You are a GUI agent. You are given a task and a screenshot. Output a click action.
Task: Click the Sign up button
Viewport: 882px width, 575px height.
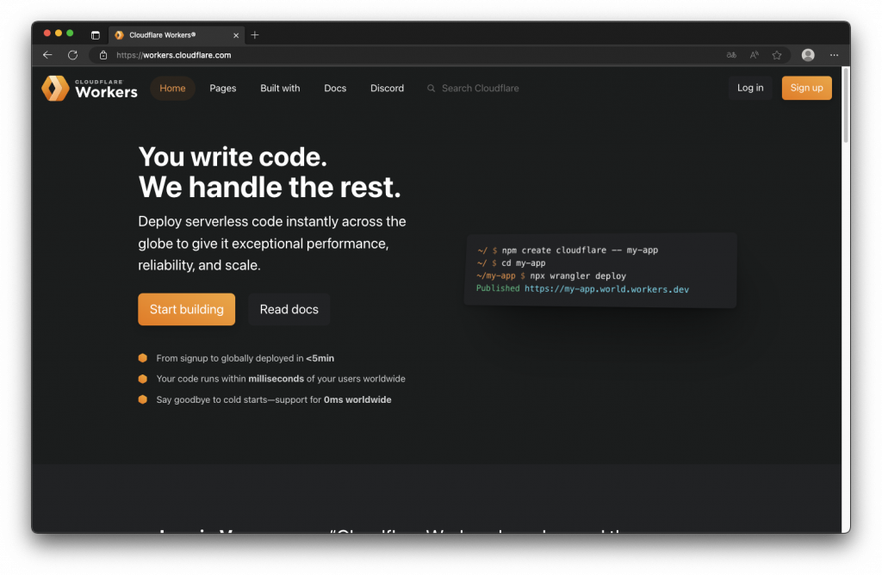pos(806,88)
